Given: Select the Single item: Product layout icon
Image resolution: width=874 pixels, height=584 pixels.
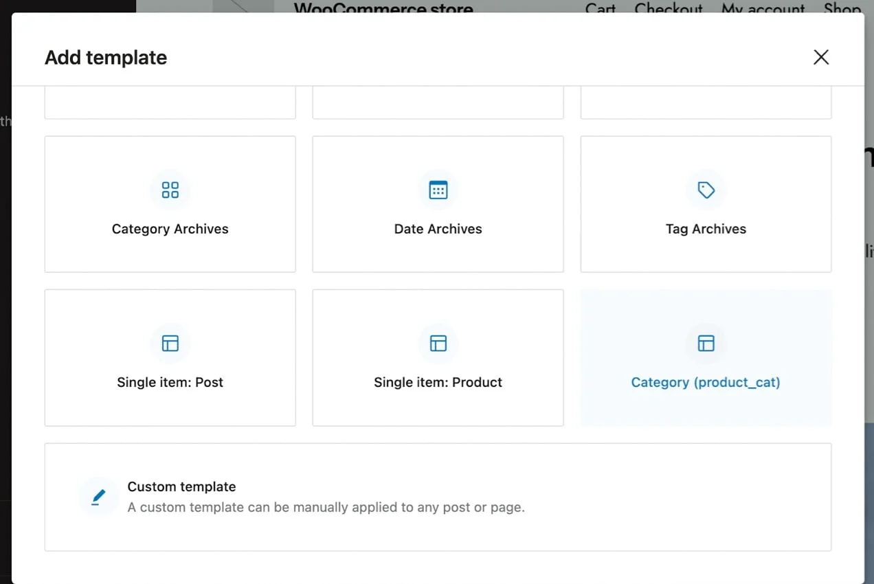Looking at the screenshot, I should pos(438,344).
